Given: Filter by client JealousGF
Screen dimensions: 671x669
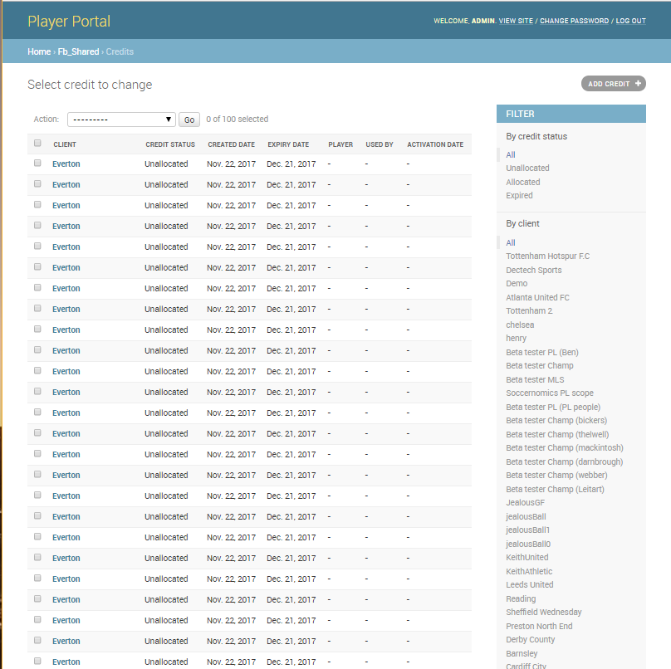Looking at the screenshot, I should coord(525,503).
